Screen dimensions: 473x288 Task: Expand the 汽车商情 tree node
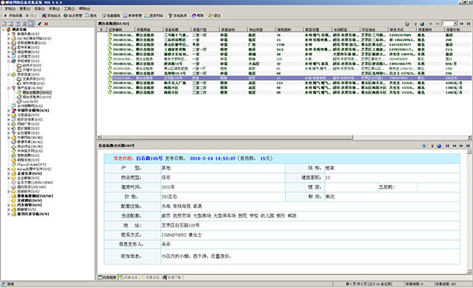pos(9,205)
